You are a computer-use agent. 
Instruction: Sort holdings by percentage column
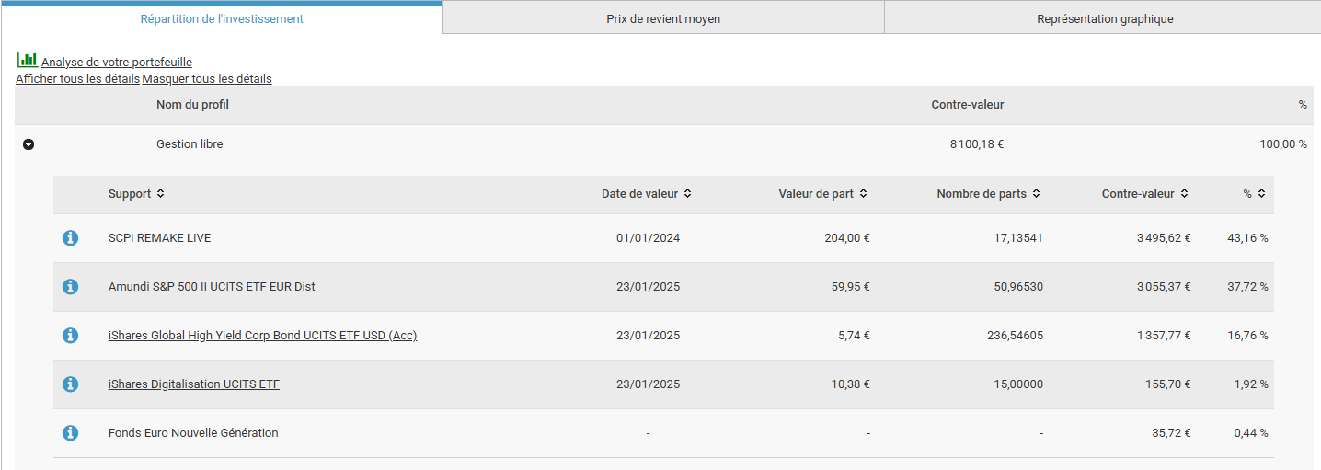click(1261, 194)
